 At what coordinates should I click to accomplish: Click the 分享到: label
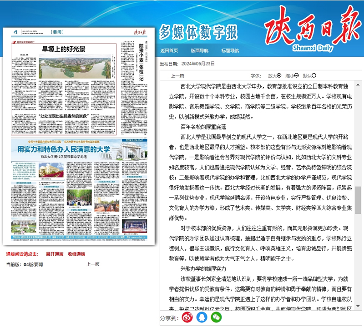coord(169,318)
